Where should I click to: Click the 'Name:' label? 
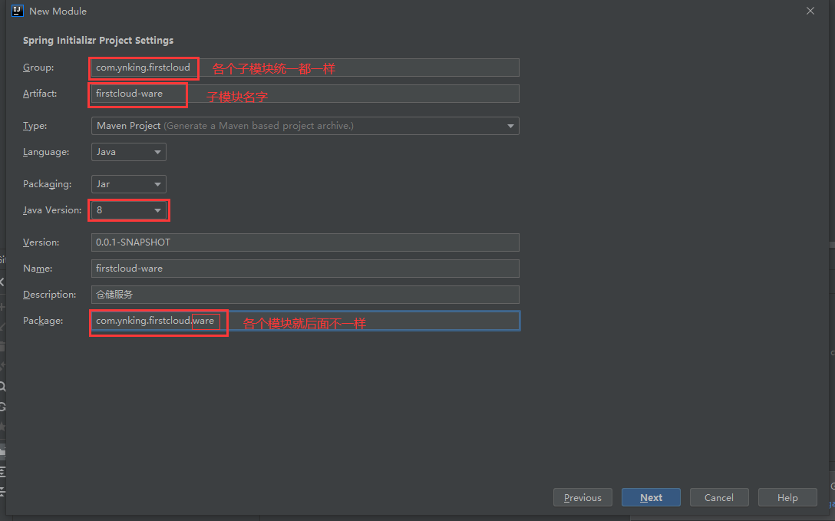[38, 269]
